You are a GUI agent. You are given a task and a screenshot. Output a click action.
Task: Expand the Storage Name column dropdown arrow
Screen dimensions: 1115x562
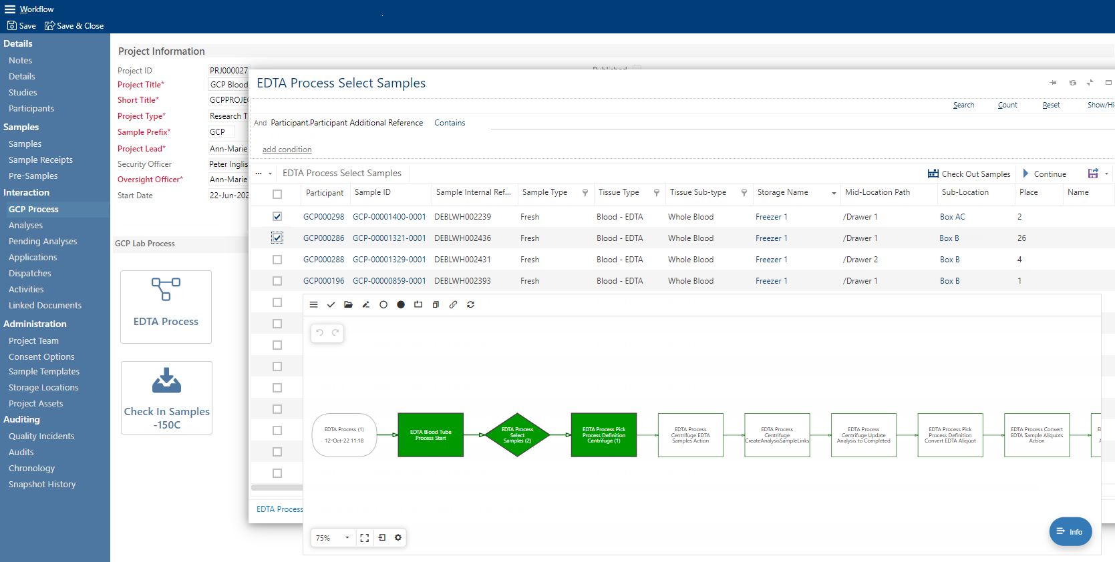click(x=833, y=193)
